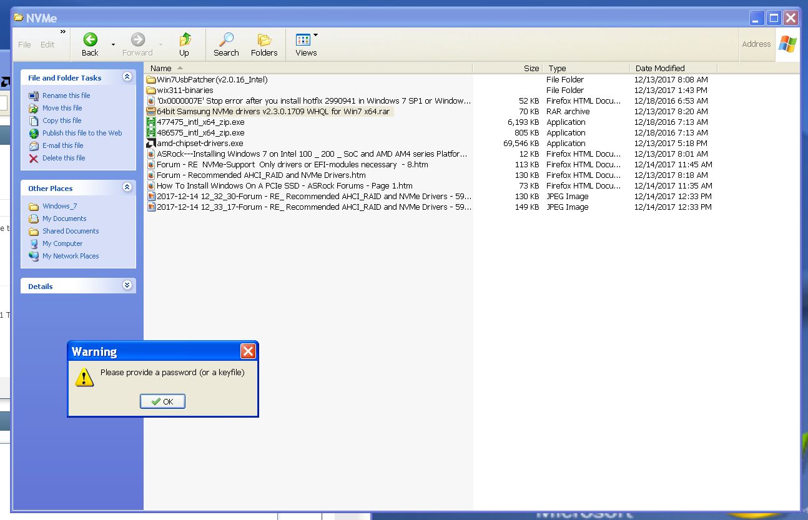Select Forum - Recommended AHCI_RAID htm file

(x=261, y=175)
